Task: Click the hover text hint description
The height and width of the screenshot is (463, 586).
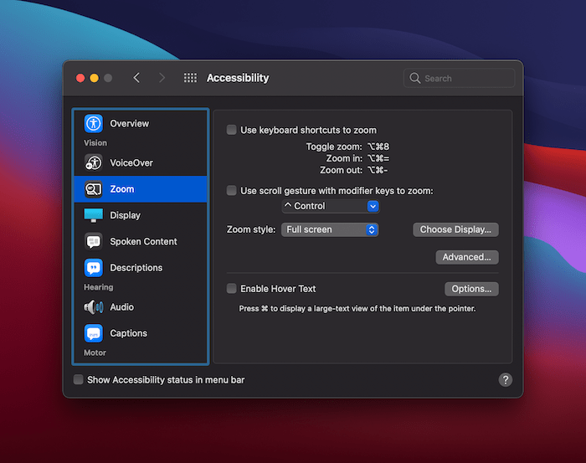Action: [357, 309]
